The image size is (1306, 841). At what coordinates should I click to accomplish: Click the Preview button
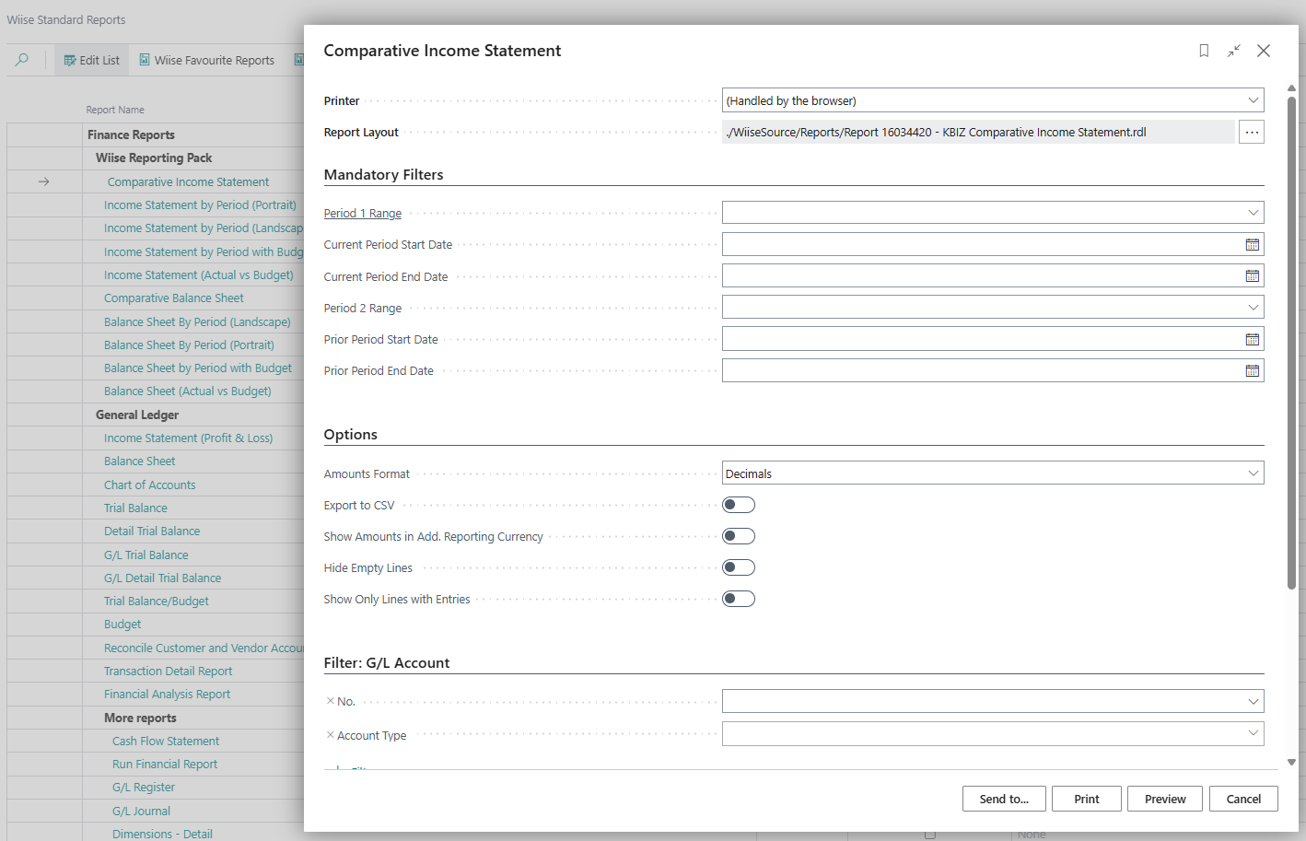(1164, 799)
